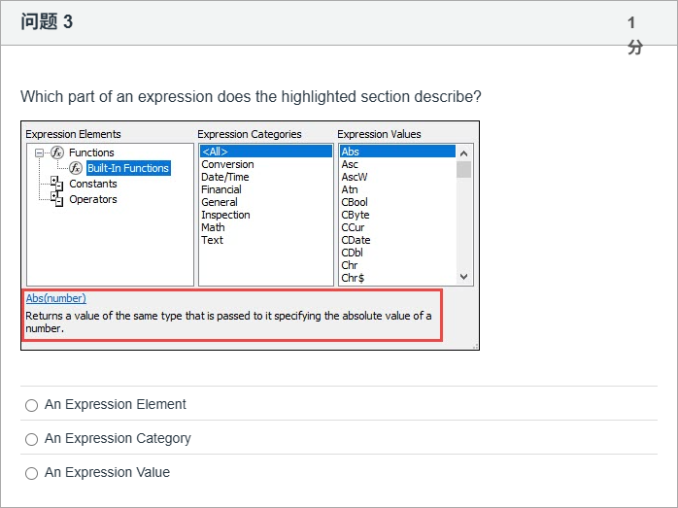Choose the "An Expression Category" option
Screen dimensions: 678x508
pos(32,439)
